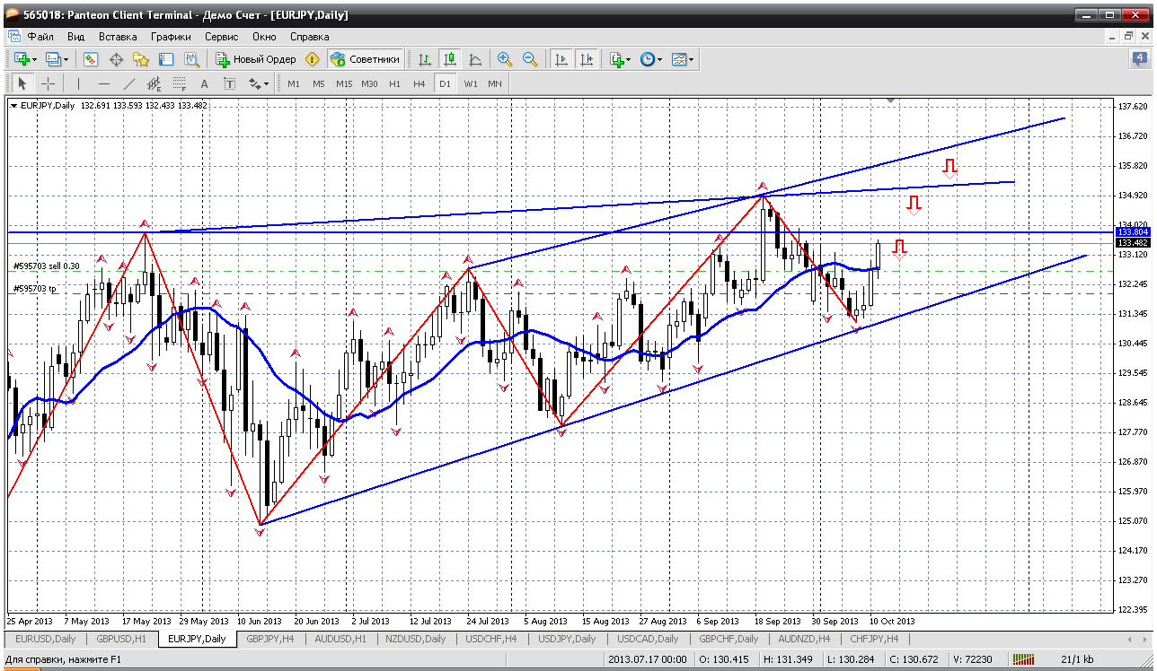Screen dimensions: 1157x671
Task: Click the 21/1 kb traffic status text
Action: [x=1078, y=660]
